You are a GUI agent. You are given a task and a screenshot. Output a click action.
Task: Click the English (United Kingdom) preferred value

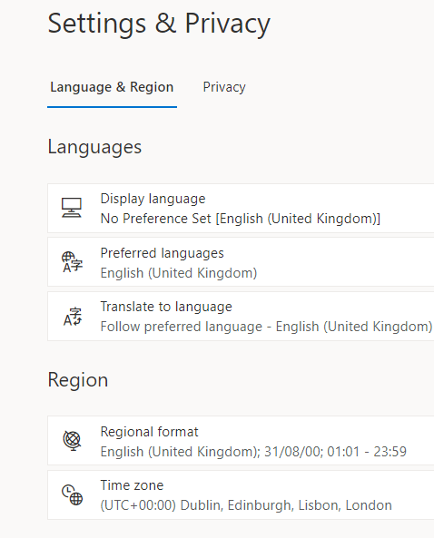click(179, 273)
